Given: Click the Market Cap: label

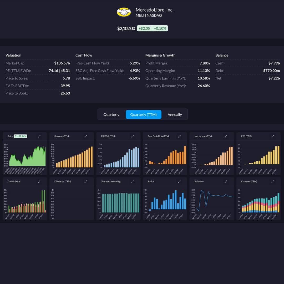Looking at the screenshot, I should tap(16, 63).
